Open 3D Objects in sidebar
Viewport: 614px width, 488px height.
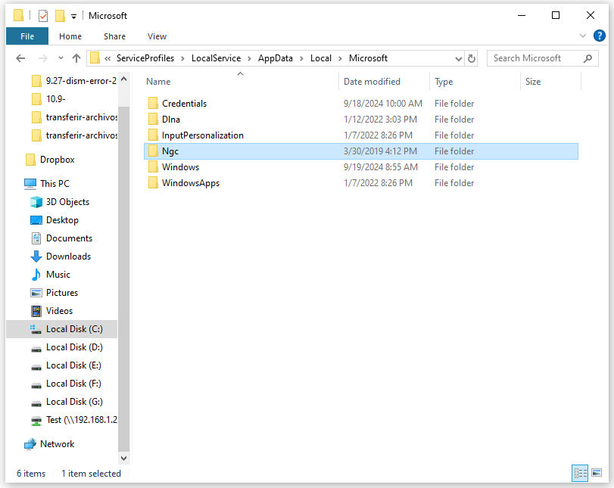(x=60, y=202)
